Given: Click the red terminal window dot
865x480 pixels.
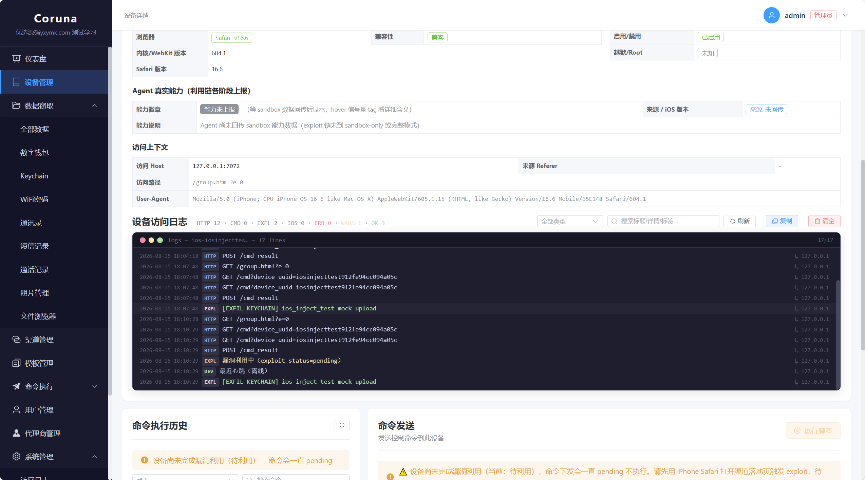Looking at the screenshot, I should 143,240.
